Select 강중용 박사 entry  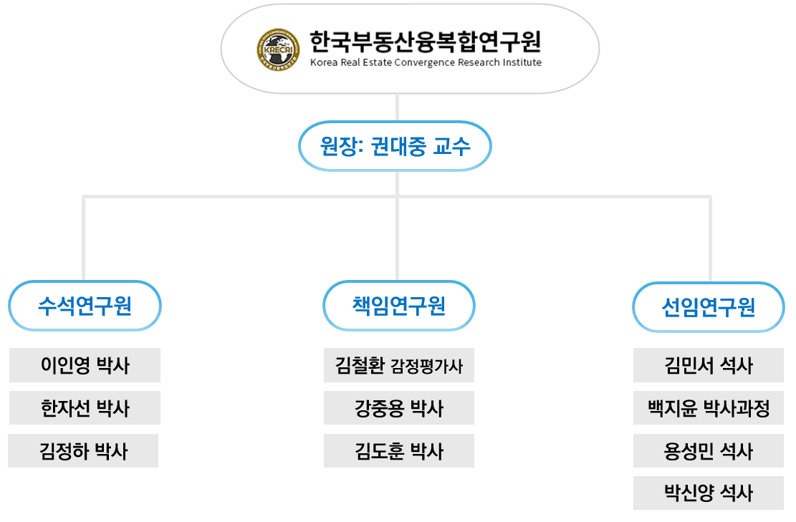[399, 408]
